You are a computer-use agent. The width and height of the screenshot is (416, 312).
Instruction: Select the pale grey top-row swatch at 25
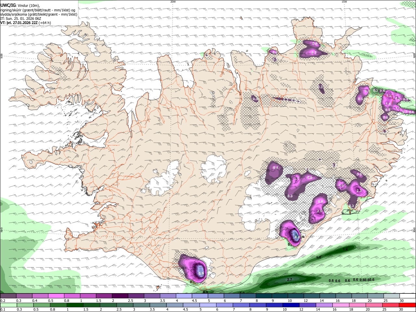[392, 296]
